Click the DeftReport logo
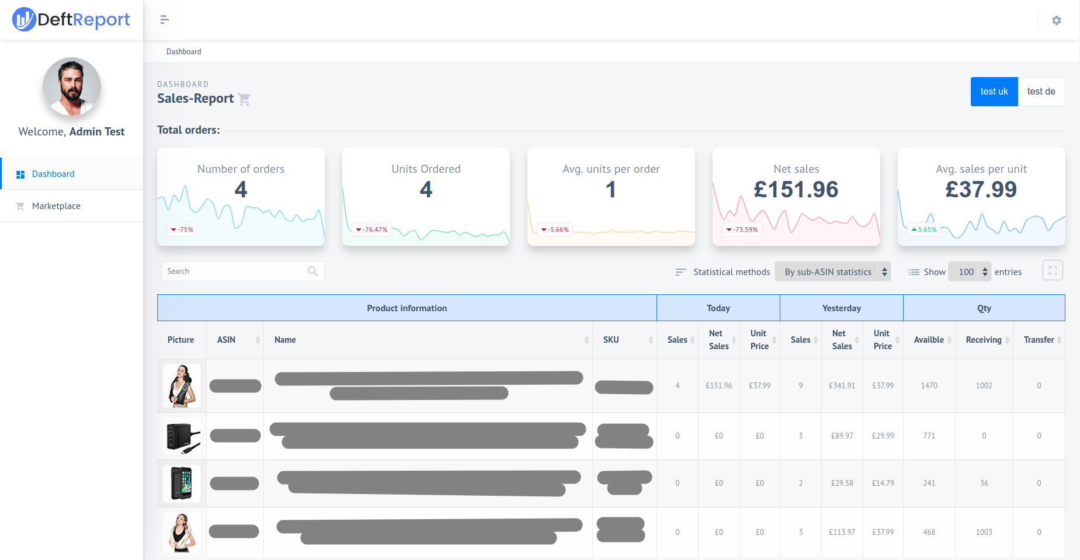Image resolution: width=1080 pixels, height=560 pixels. pos(71,20)
